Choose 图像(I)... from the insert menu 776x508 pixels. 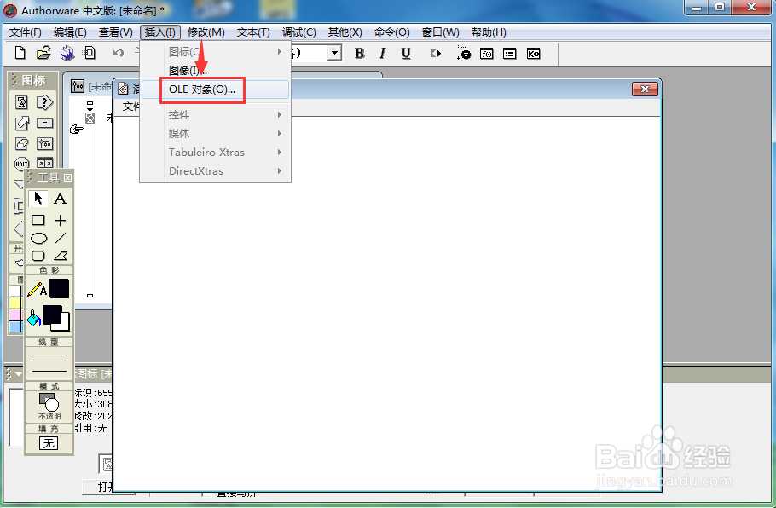[215, 70]
